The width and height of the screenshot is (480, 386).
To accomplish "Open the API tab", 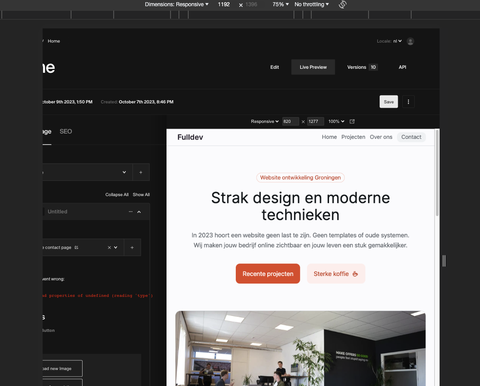I will pos(402,67).
